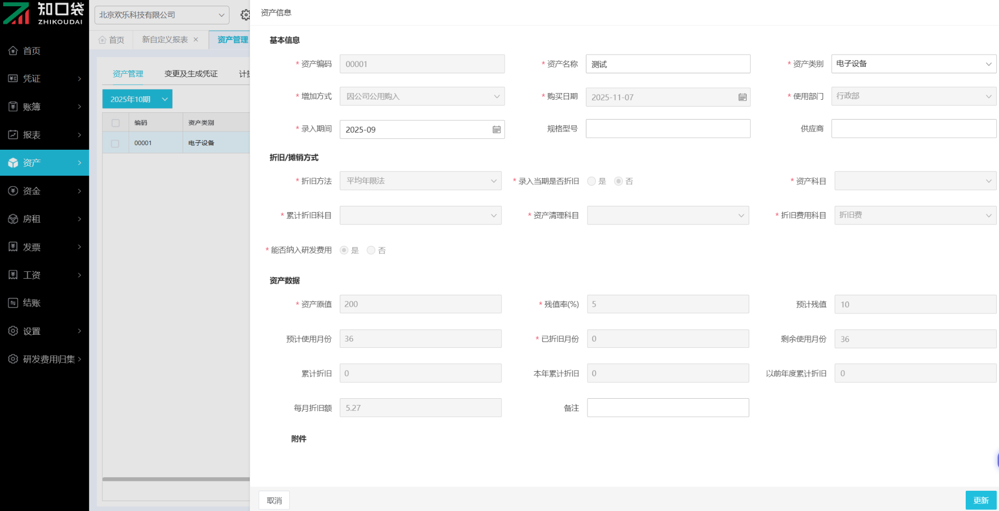Click the 凭证 voucher icon in sidebar
Screen dimensions: 999x511
coord(13,78)
